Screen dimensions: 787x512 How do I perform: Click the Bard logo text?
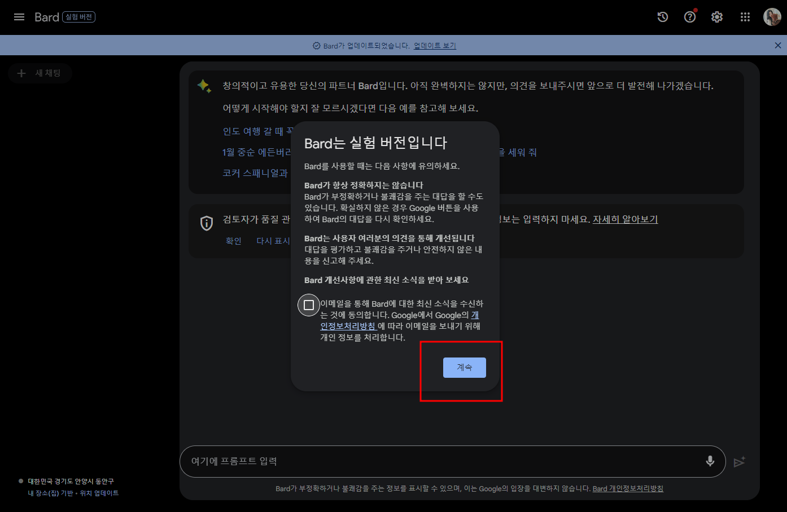click(x=47, y=17)
